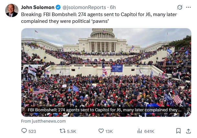The width and height of the screenshot is (197, 138).
Task: Click the 13K likes count
Action: pos(109,131)
